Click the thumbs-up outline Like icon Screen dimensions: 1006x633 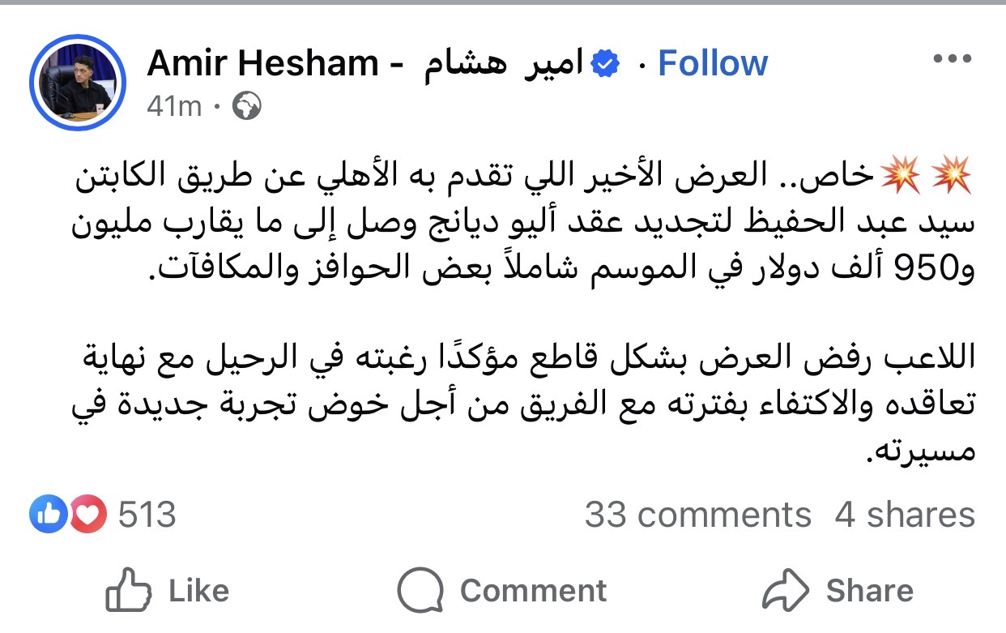[x=130, y=591]
